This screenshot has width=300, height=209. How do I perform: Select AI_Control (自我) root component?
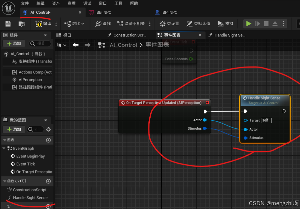click(27, 54)
